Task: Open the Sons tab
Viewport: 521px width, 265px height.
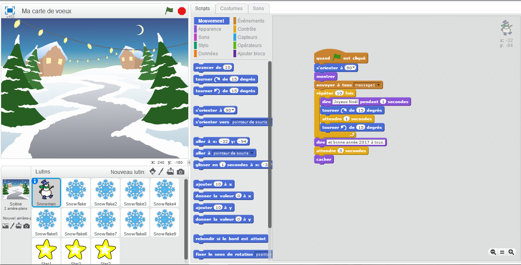Action: (258, 8)
